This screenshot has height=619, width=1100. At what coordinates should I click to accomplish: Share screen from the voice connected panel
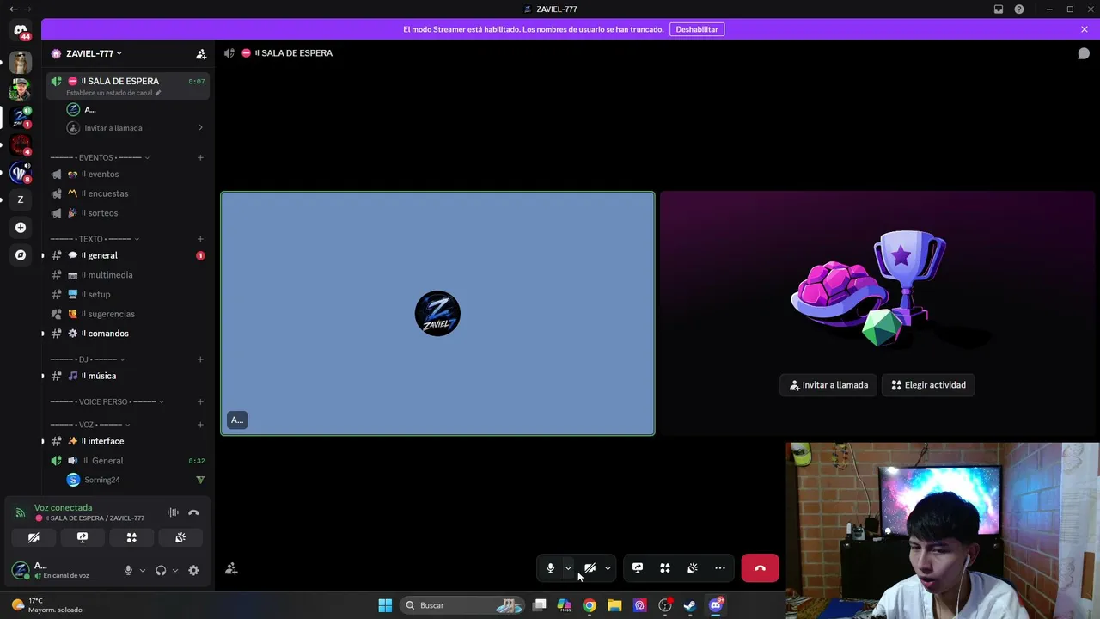[x=82, y=537]
